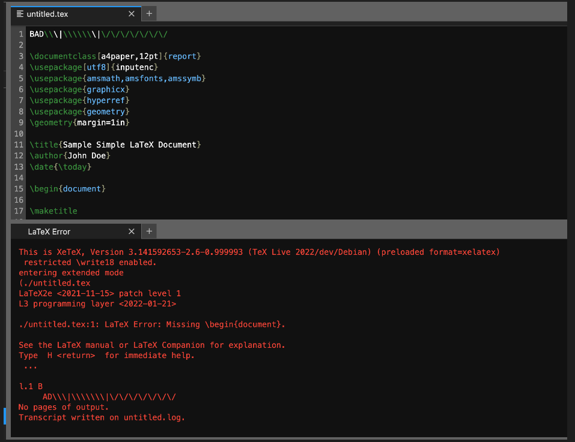Click the (./untitled.tex log line

[x=54, y=283]
